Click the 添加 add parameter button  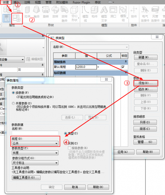146,83
